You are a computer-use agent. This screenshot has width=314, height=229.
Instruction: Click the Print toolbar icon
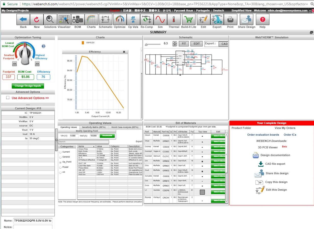230,19
